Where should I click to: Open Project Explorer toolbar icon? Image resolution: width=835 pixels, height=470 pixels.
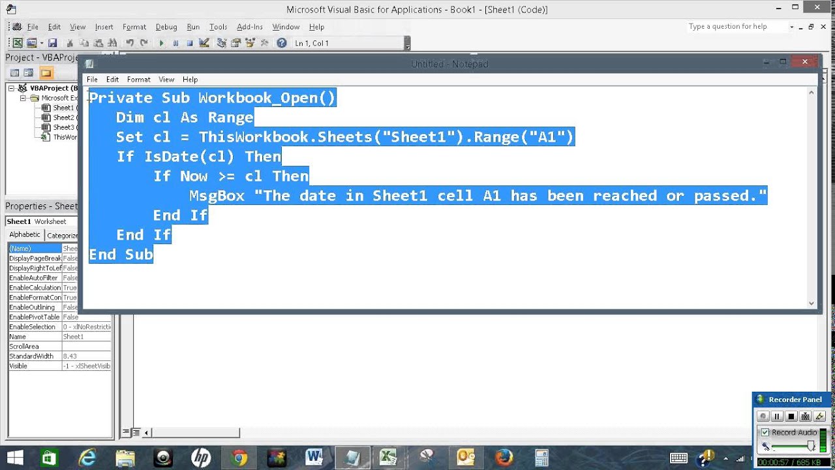[222, 43]
